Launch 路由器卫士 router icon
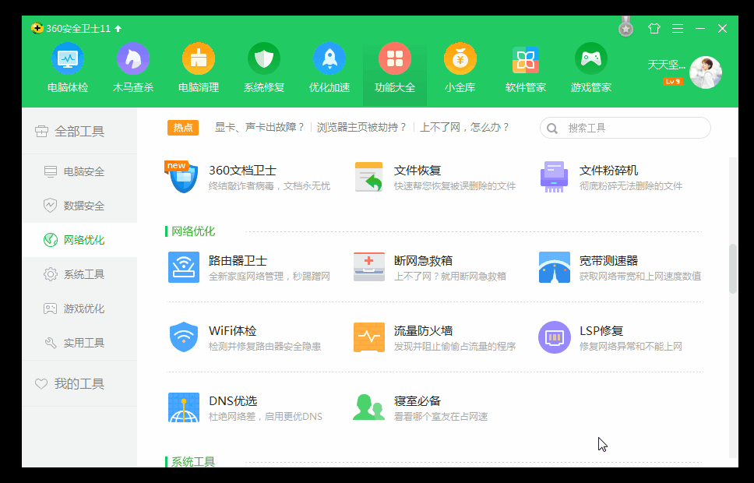This screenshot has height=483, width=754. (184, 267)
